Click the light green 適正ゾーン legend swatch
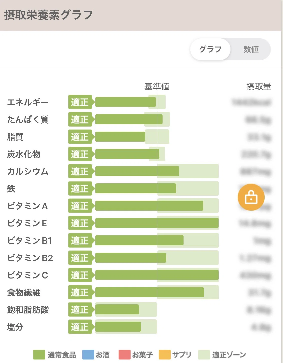 [x=204, y=355]
